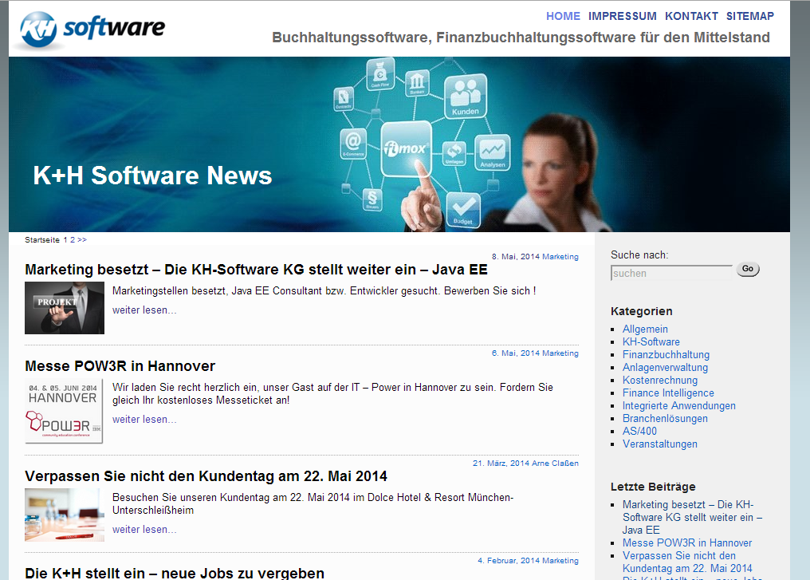
Task: Click 'weiter lesen' under Marketing besetzt article
Action: (144, 310)
